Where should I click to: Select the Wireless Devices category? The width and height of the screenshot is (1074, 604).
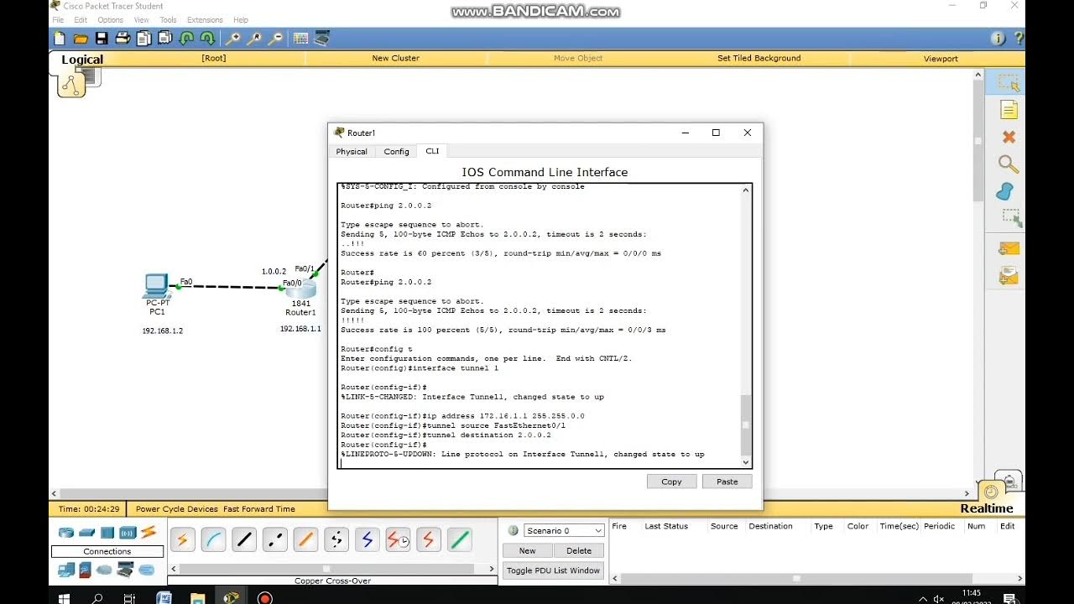[128, 533]
